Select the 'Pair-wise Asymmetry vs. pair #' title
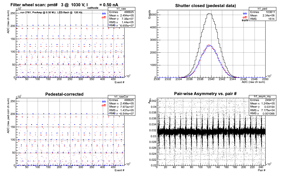This screenshot has width=282, height=176. click(x=205, y=94)
